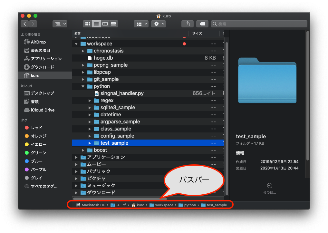Select the ピクチャ folder row
The height and width of the screenshot is (233, 328).
148,179
